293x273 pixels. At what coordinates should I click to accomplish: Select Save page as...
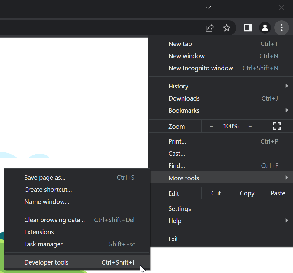[77, 178]
